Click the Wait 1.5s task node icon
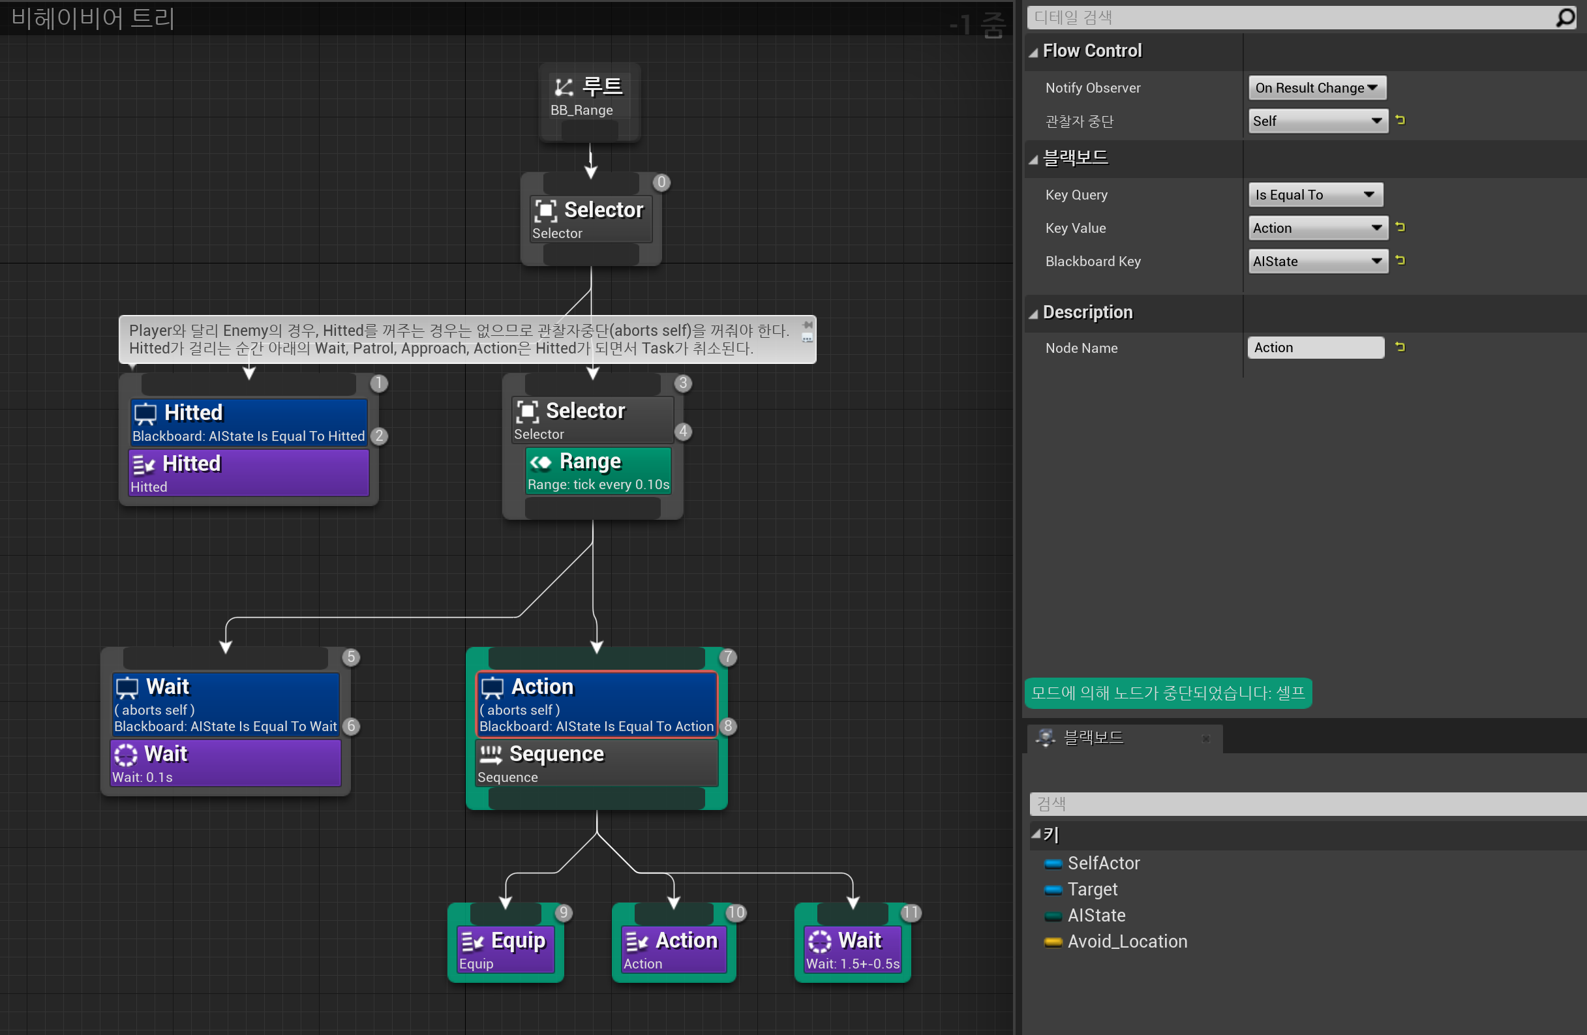The height and width of the screenshot is (1035, 1587). click(819, 941)
